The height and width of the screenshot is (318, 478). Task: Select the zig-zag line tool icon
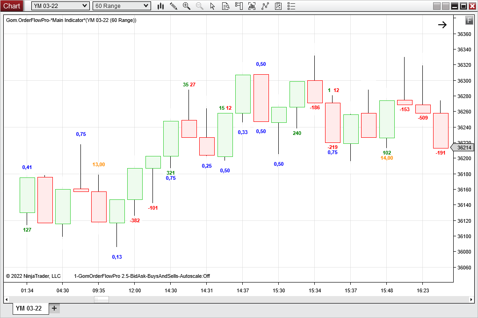264,6
